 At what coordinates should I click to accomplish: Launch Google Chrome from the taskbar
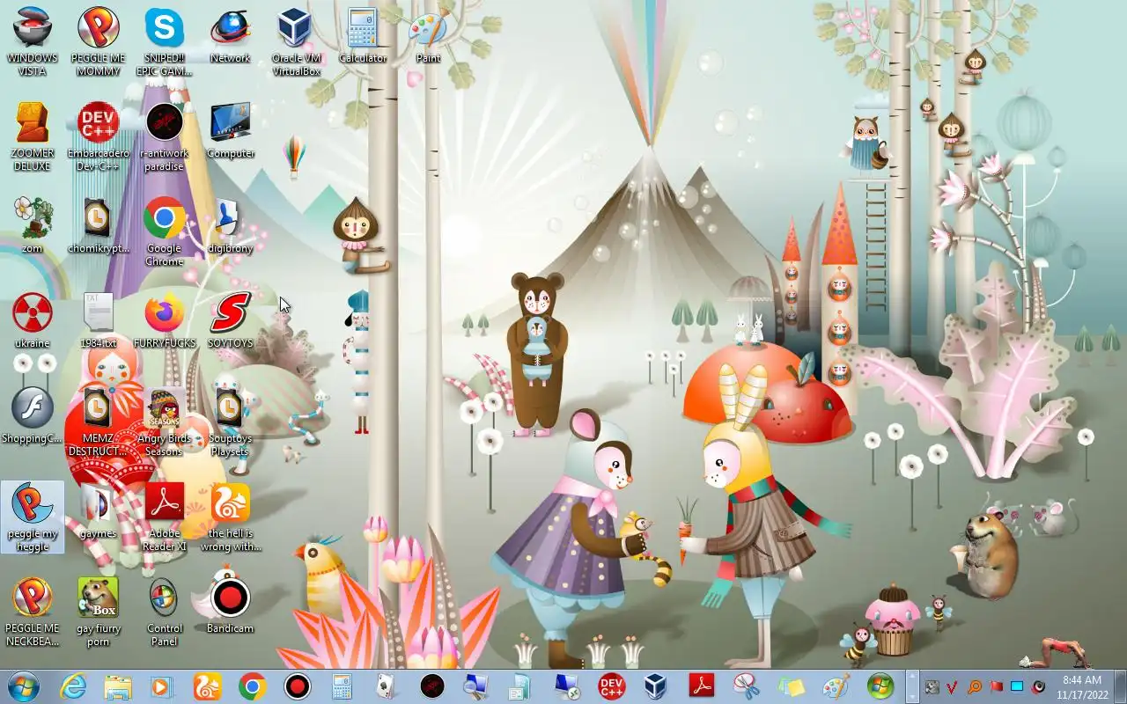click(252, 686)
